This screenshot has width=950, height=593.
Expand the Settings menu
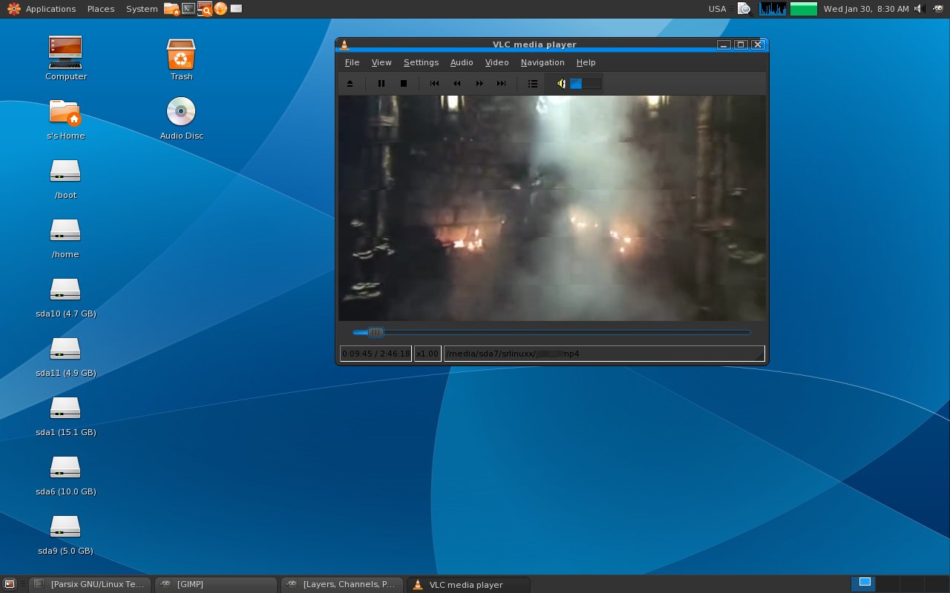click(x=421, y=62)
